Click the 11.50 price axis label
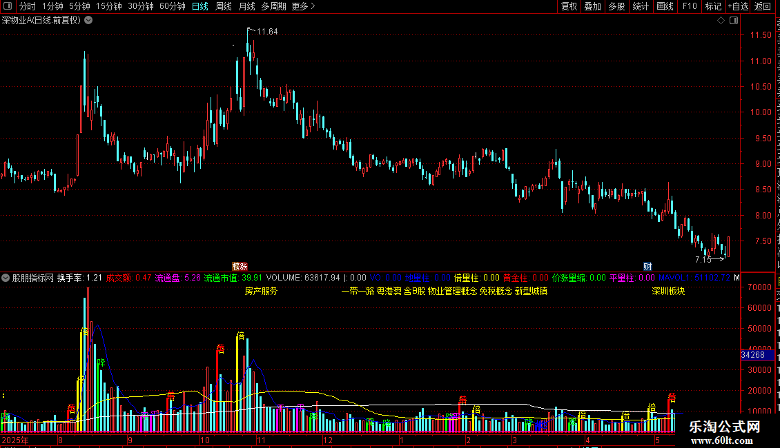Screen dimensions: 780x448 pos(761,35)
